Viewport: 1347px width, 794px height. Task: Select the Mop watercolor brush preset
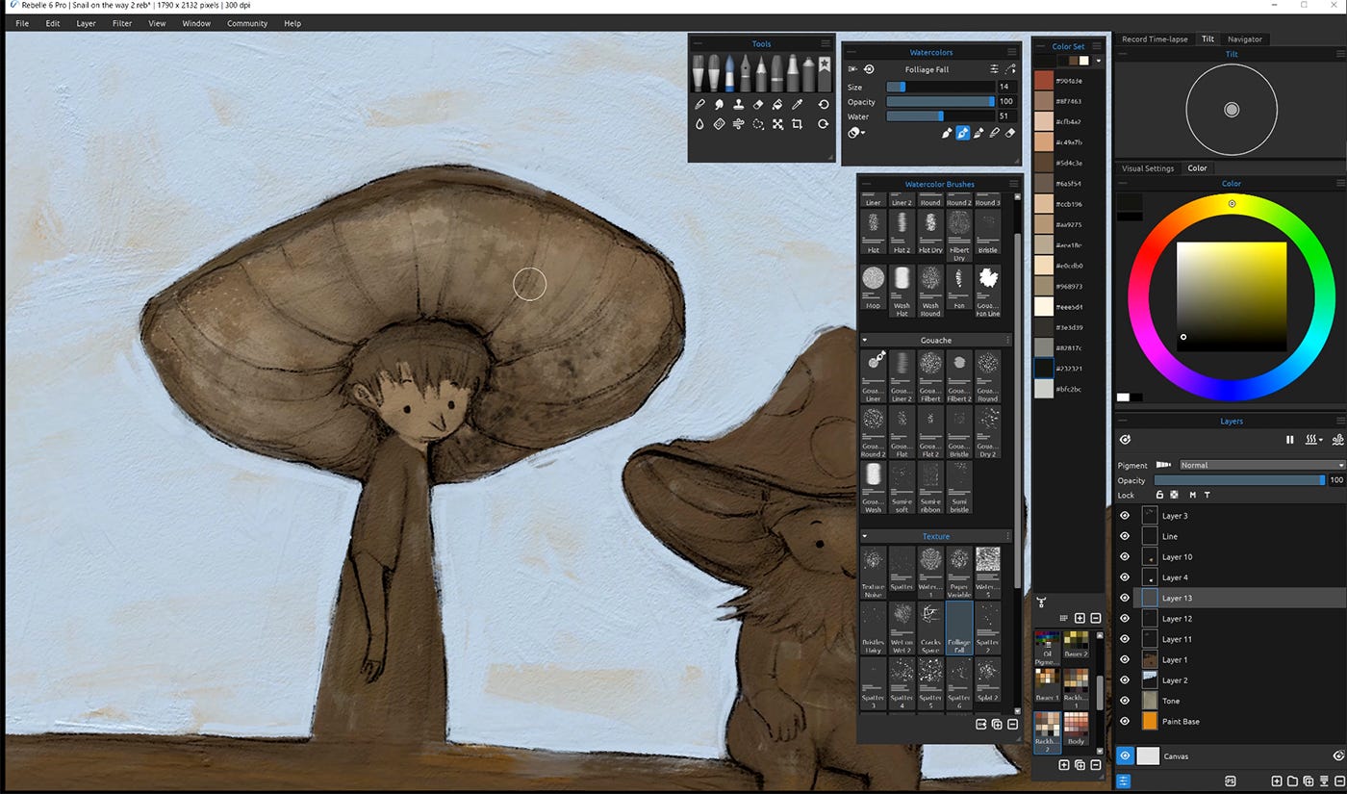[x=873, y=286]
